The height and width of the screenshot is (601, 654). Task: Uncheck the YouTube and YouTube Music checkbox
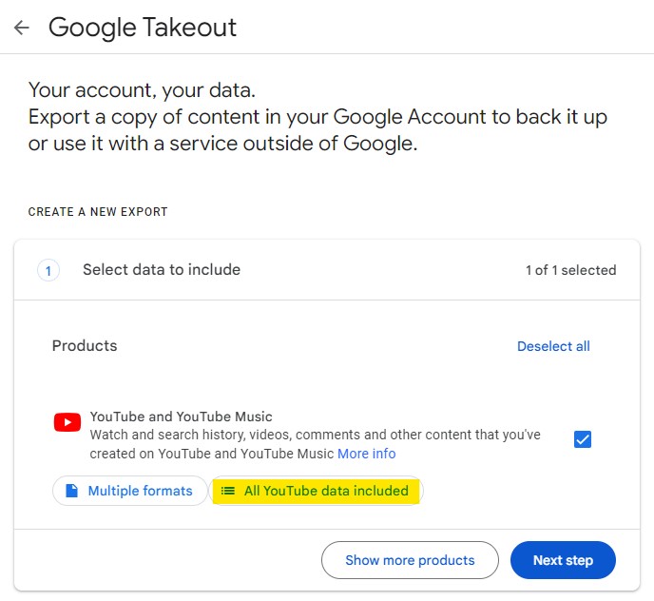(583, 439)
